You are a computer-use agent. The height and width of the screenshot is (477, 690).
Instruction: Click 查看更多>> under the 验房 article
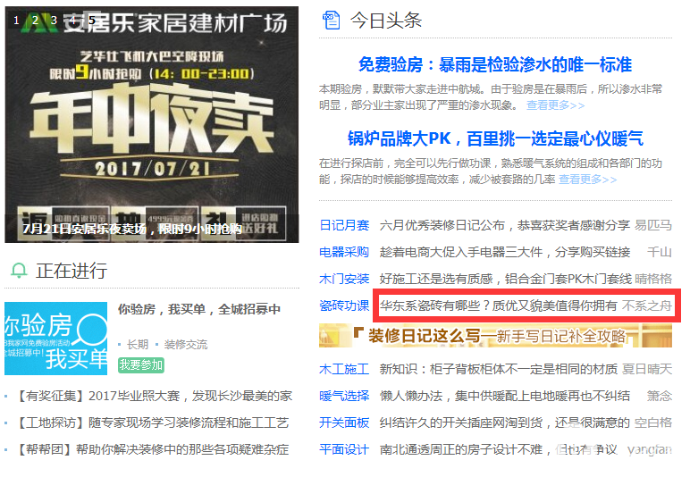point(555,105)
